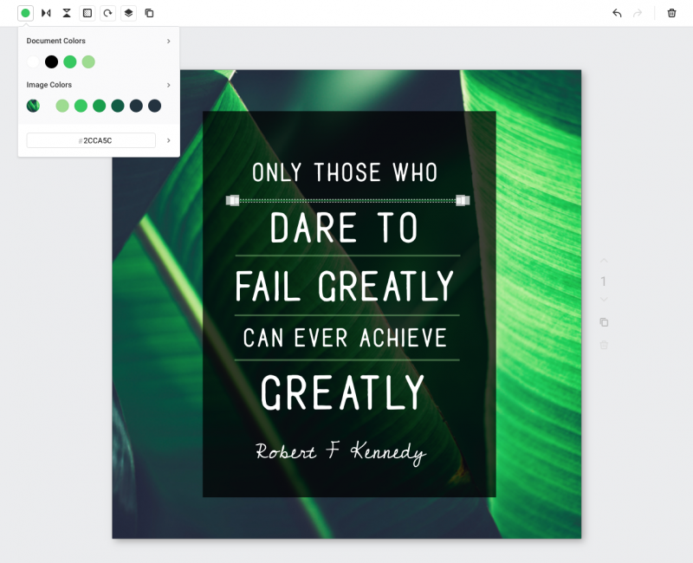Screen dimensions: 693x563
Task: Delete the selection with the trash icon
Action: (x=672, y=13)
